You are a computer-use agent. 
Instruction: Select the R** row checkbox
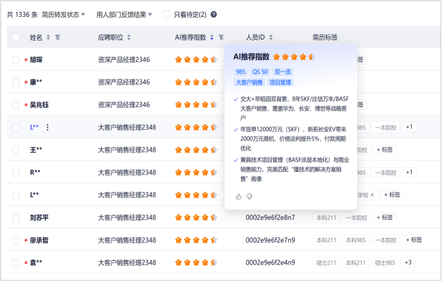click(x=16, y=173)
